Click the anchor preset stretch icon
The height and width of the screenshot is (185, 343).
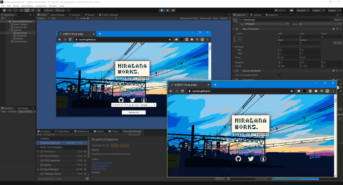click(240, 39)
